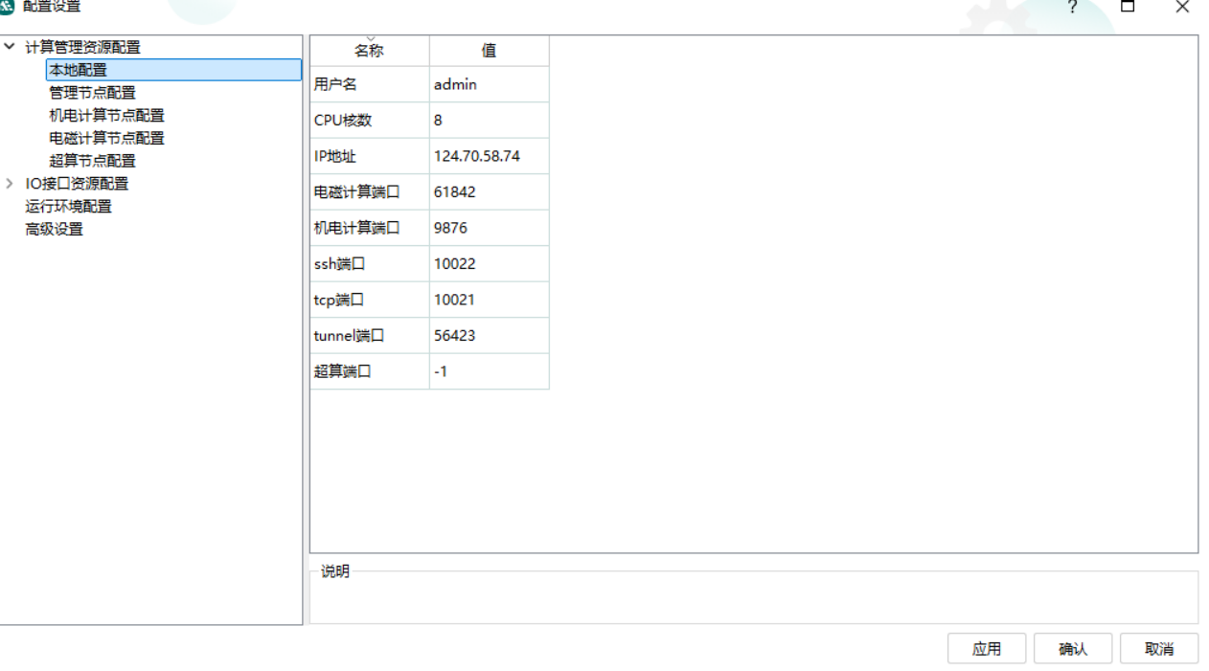Click the 应用 button
The width and height of the screenshot is (1209, 671).
(x=986, y=649)
